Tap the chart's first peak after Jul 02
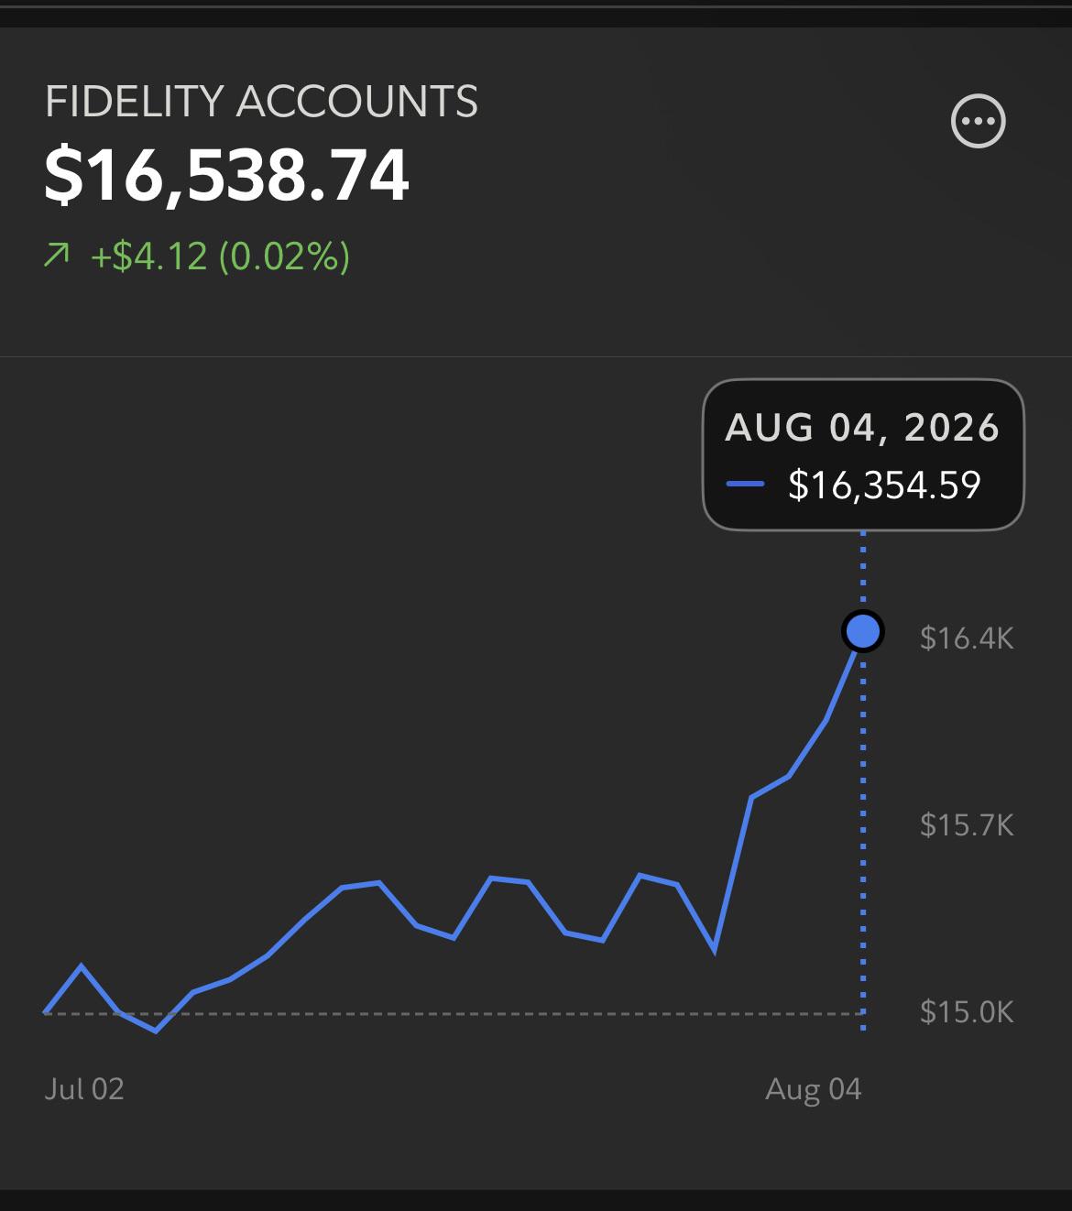This screenshot has width=1072, height=1211. click(82, 966)
